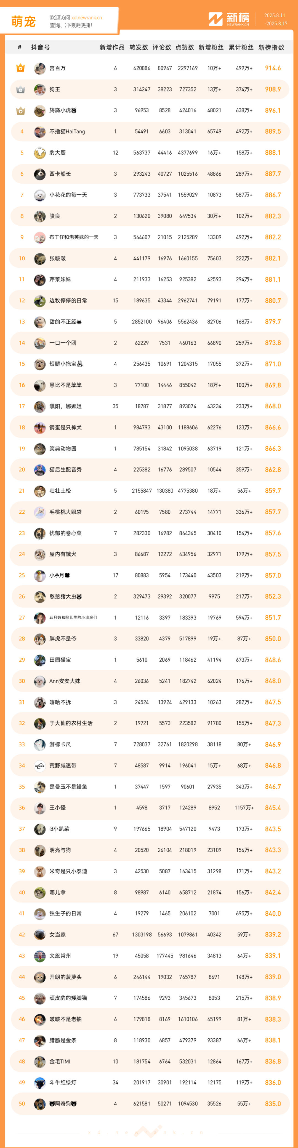The height and width of the screenshot is (1148, 298).
Task: Sort by 新榜指数 column header
Action: 271,47
